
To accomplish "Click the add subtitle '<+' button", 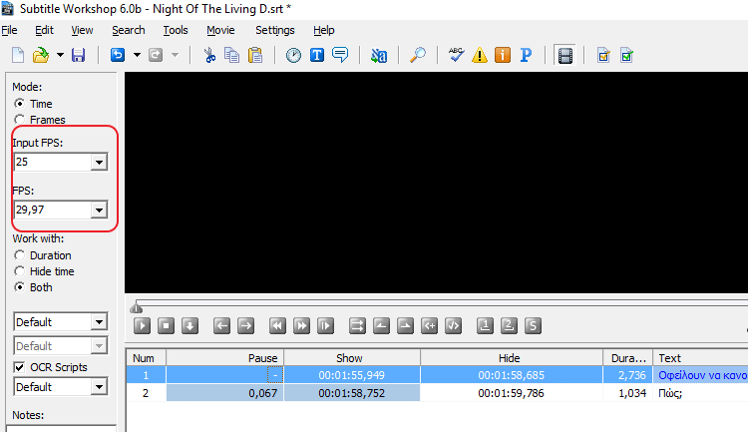I will (x=429, y=326).
